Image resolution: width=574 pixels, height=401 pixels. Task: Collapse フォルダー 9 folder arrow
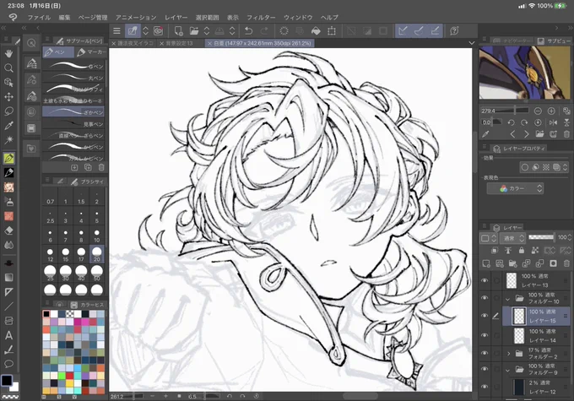pyautogui.click(x=508, y=371)
